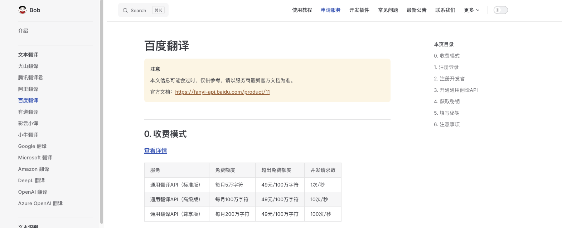Click cell 100次/秒
The height and width of the screenshot is (228, 562).
[323, 214]
